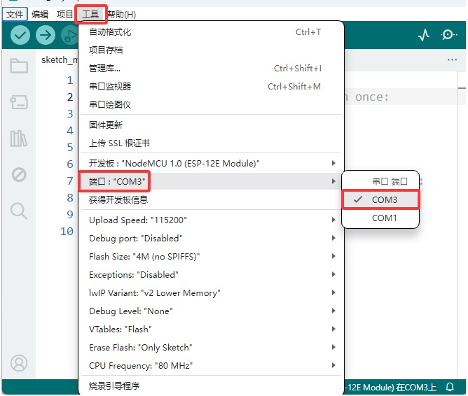Click the Upload arrow button
This screenshot has height=396, width=468.
tap(46, 35)
